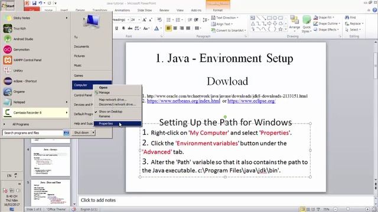This screenshot has height=212, width=378.
Task: Switch to the Slide Show ribbon tab
Action: [x=145, y=11]
